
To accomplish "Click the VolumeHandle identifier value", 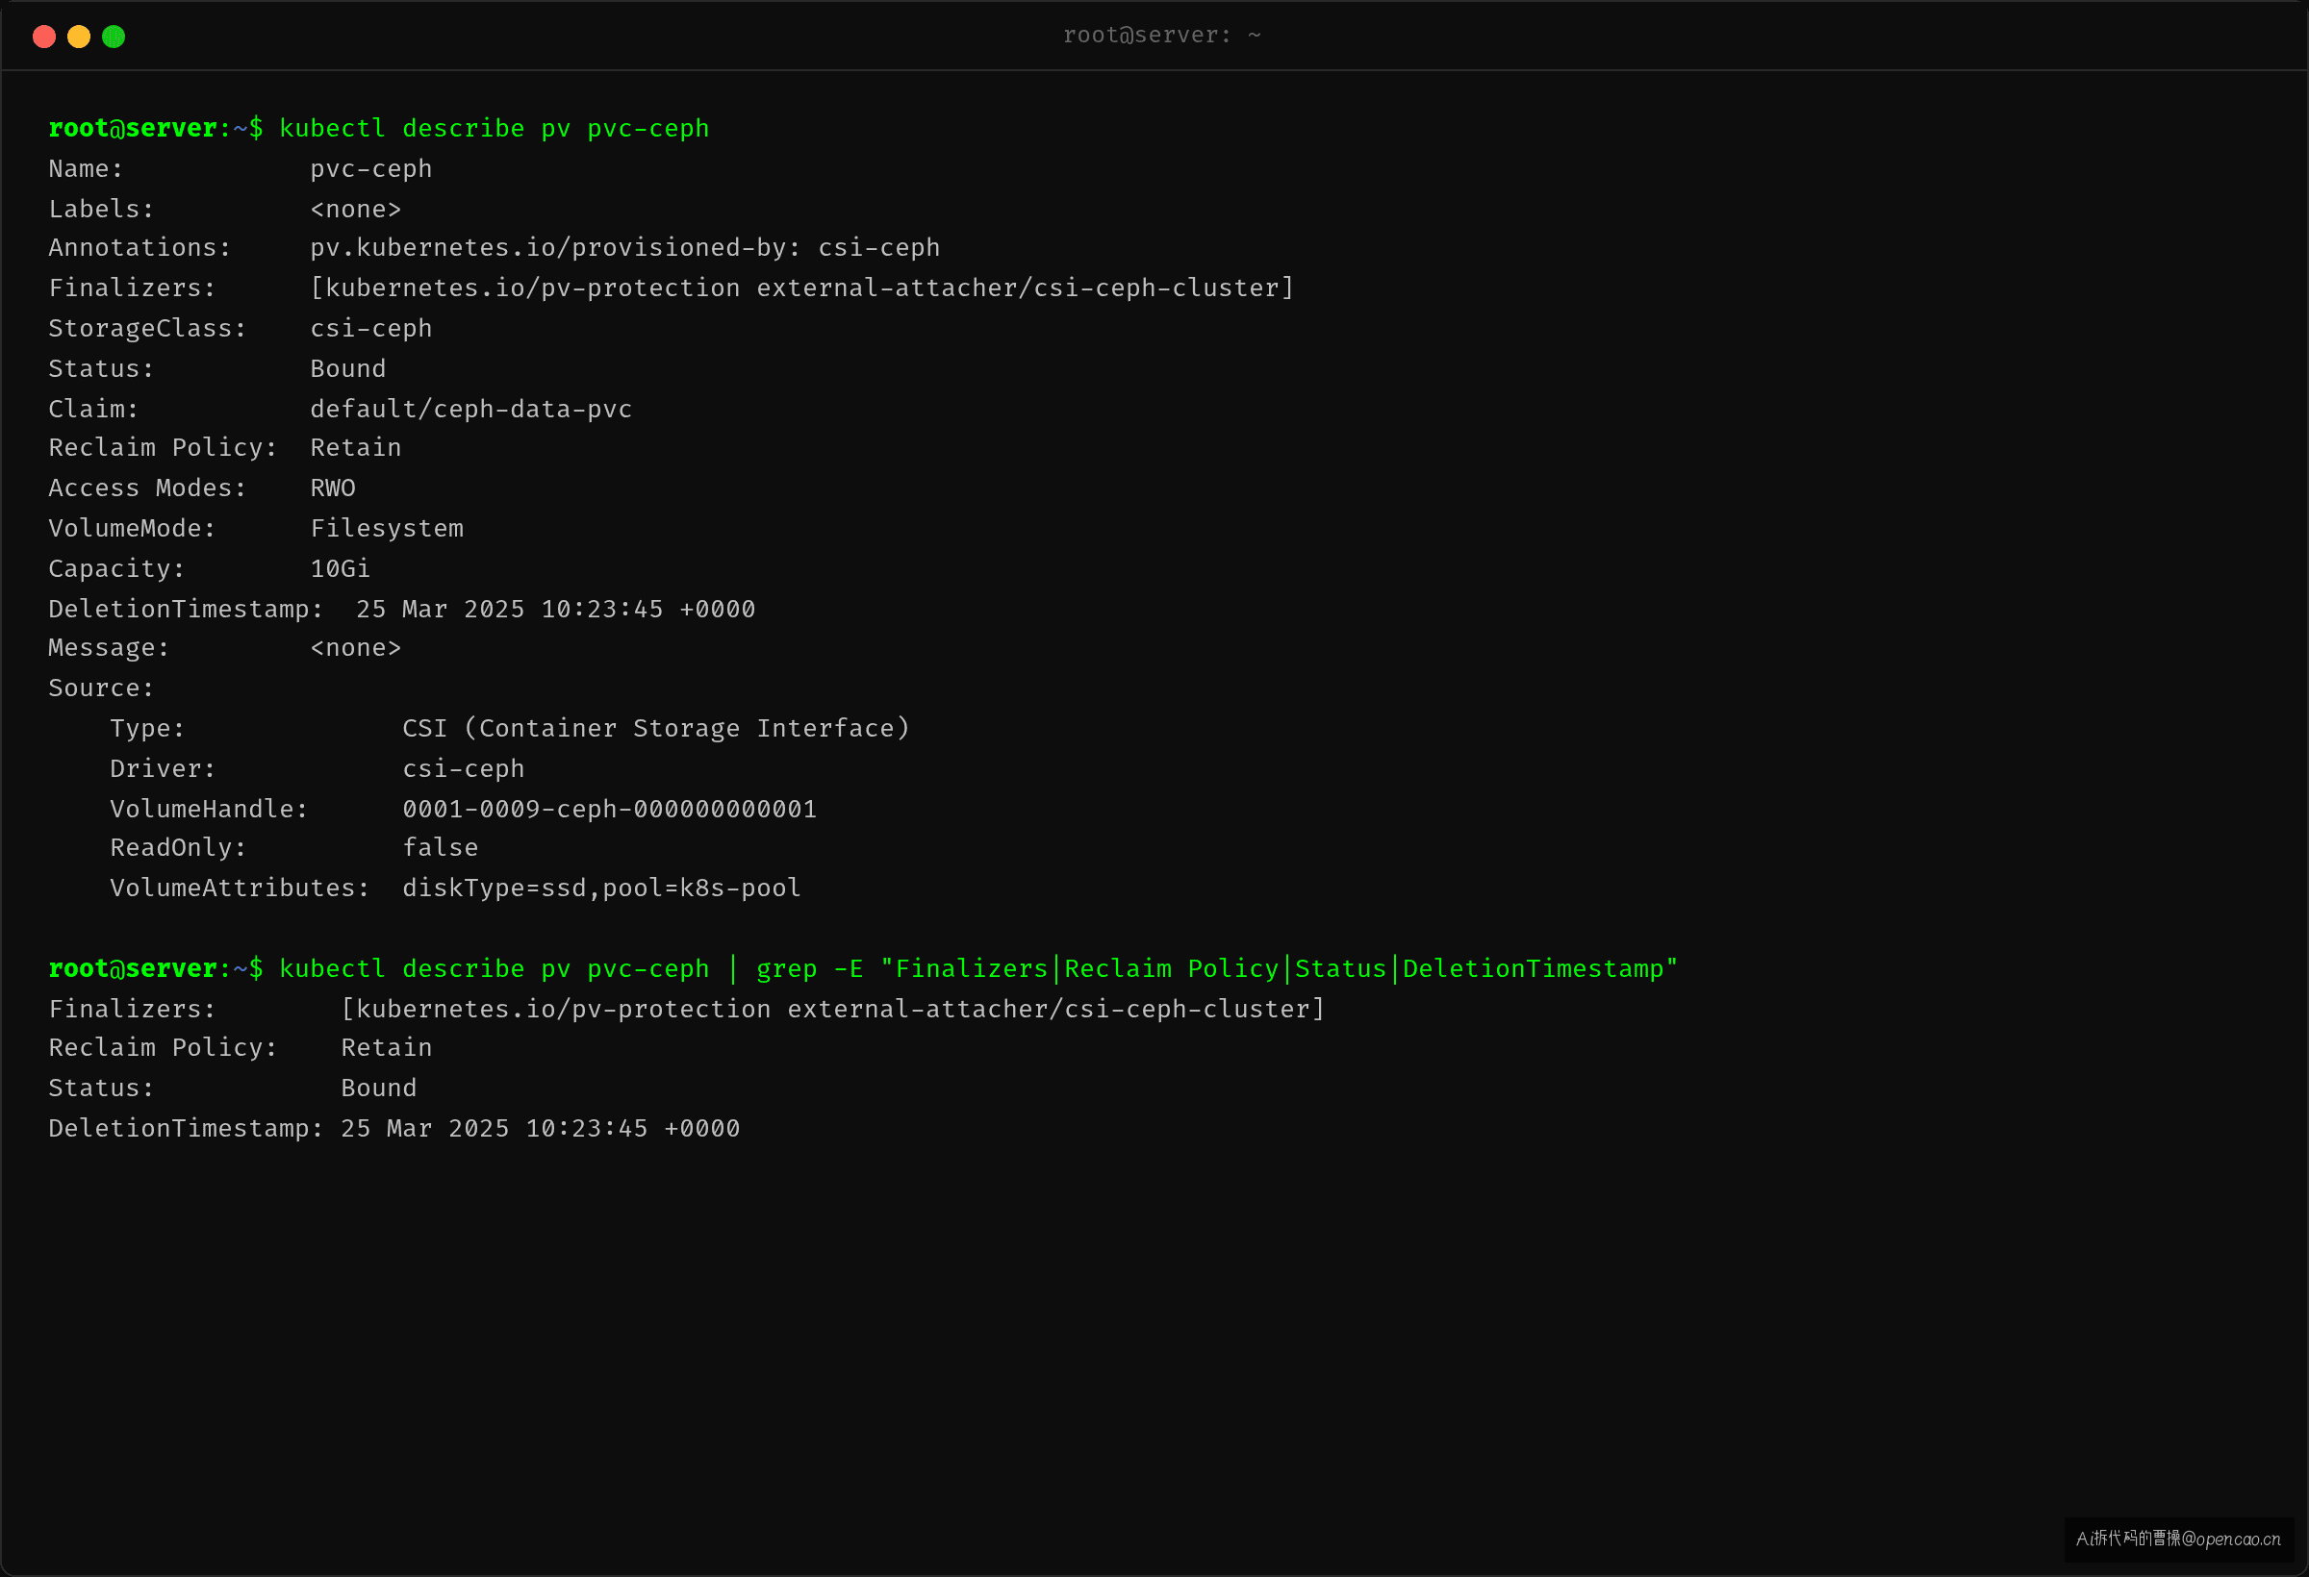I will (x=609, y=810).
